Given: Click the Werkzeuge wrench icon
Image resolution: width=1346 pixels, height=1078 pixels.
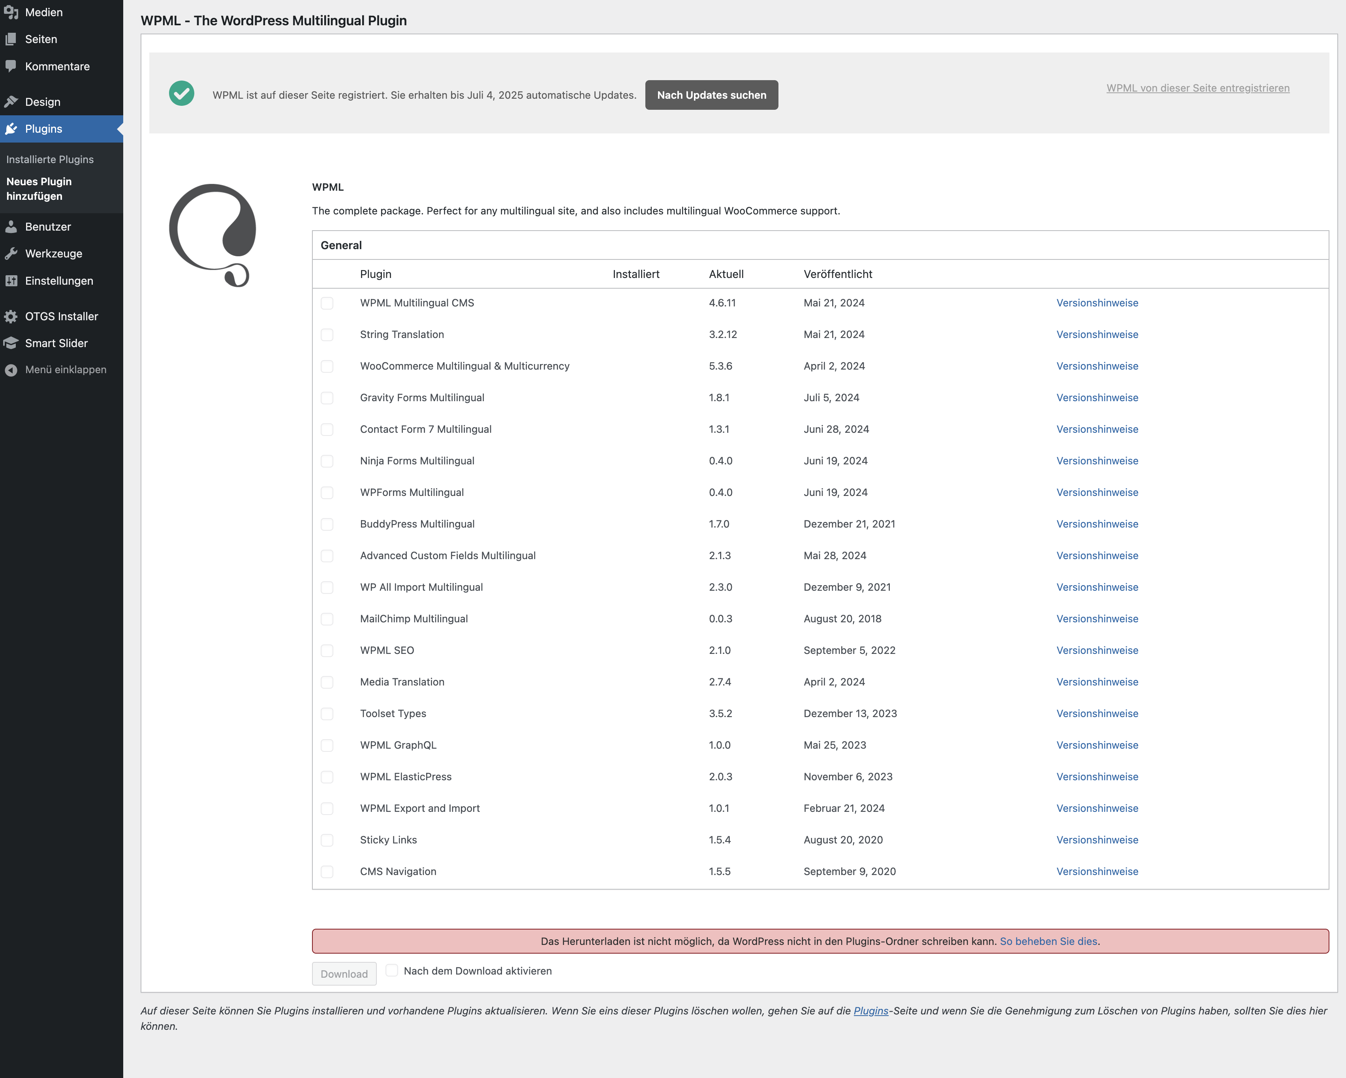Looking at the screenshot, I should click(x=11, y=254).
